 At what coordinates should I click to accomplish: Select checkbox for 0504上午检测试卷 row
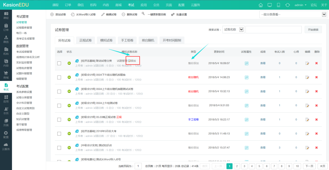59,105
